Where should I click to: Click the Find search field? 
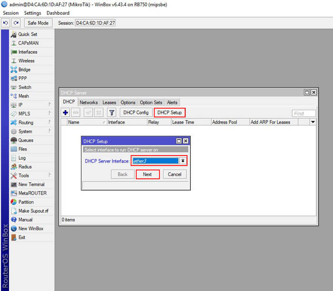tap(304, 114)
